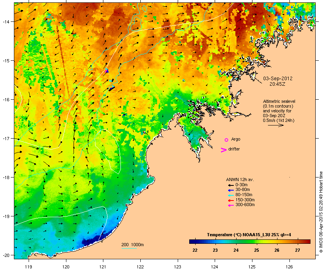Click the 30-80m depth label
Screen dimensions: 326x270
243,190
